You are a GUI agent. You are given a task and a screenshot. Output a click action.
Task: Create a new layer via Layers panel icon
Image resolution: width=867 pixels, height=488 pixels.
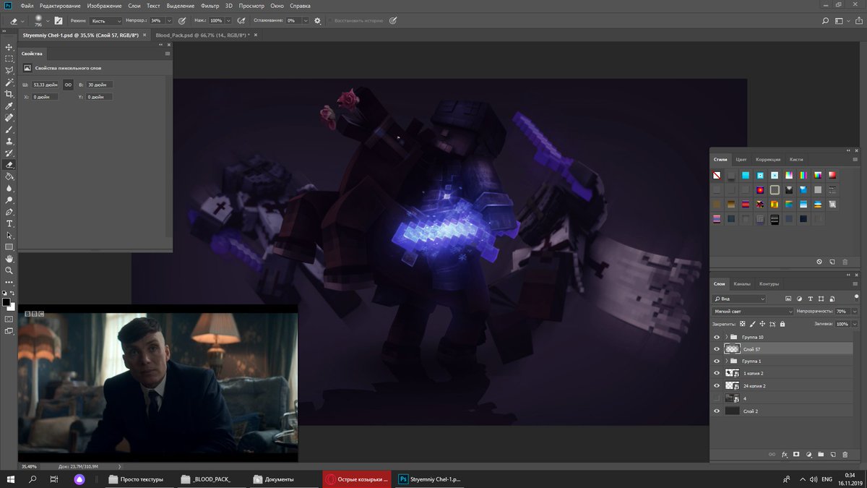click(x=833, y=454)
